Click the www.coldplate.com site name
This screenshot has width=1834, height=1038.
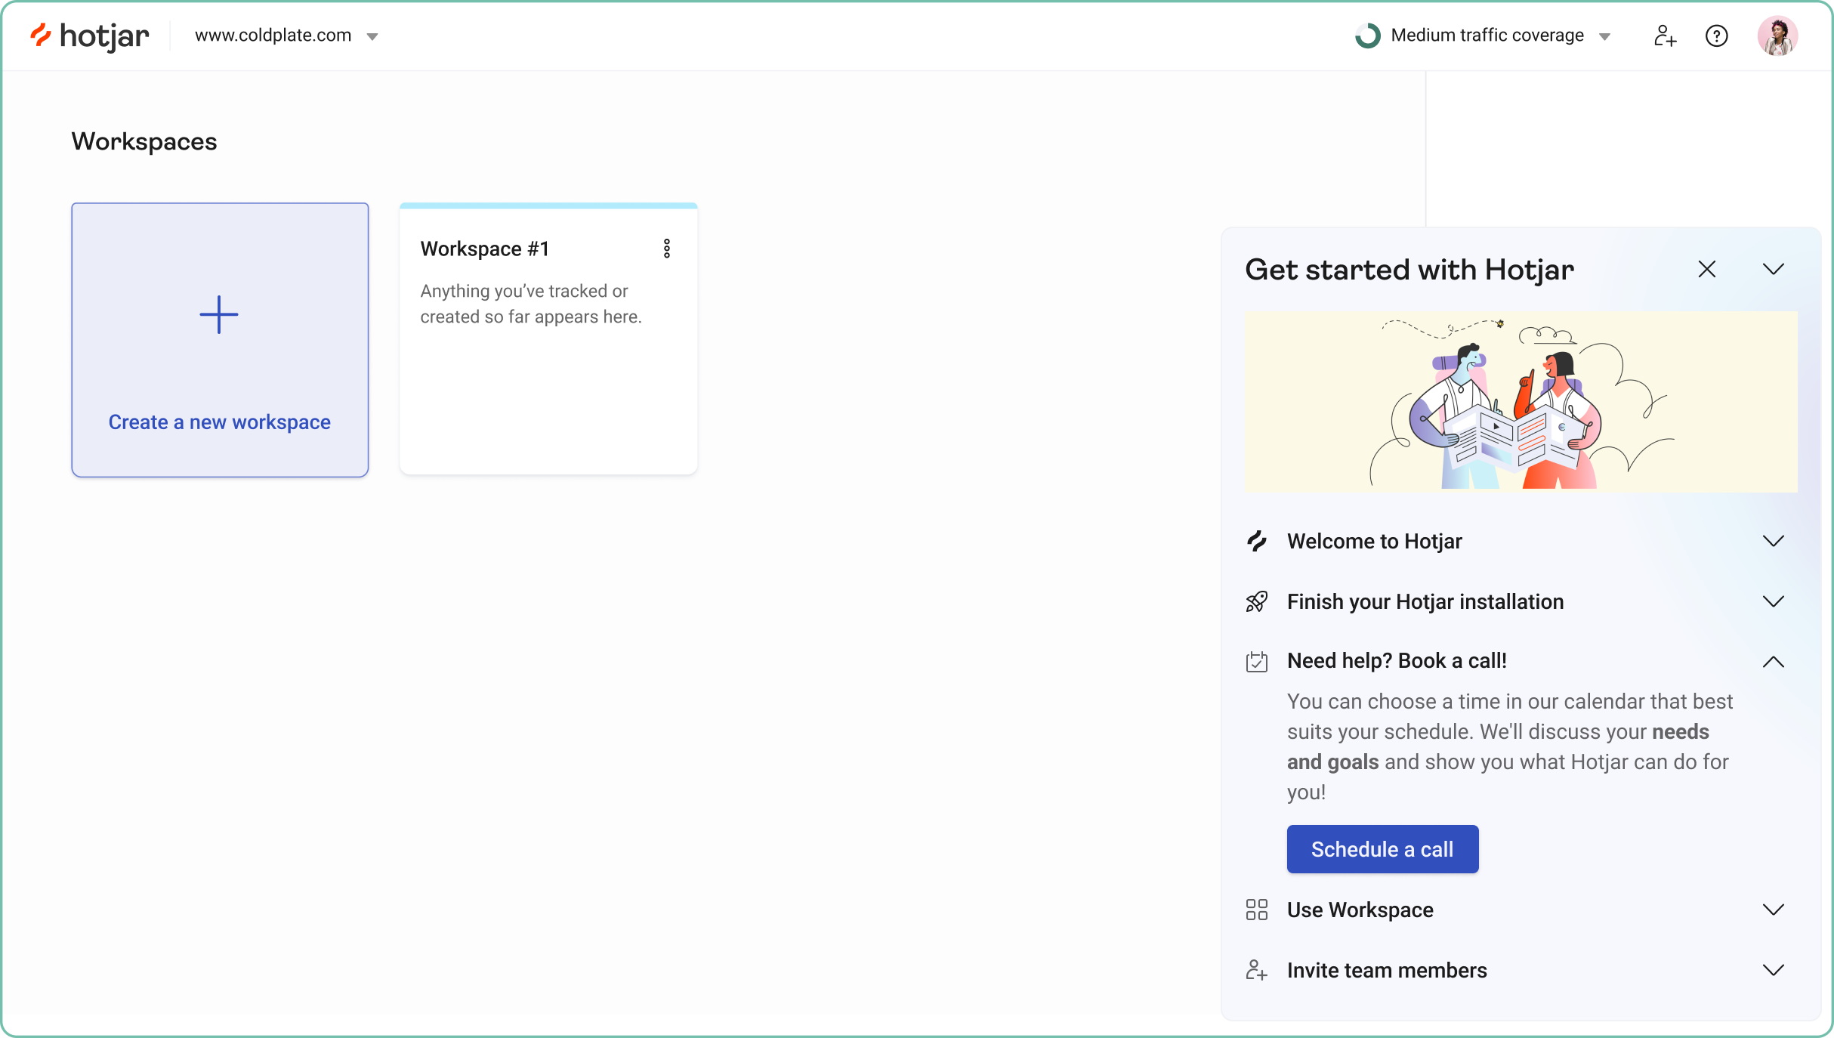pyautogui.click(x=273, y=36)
